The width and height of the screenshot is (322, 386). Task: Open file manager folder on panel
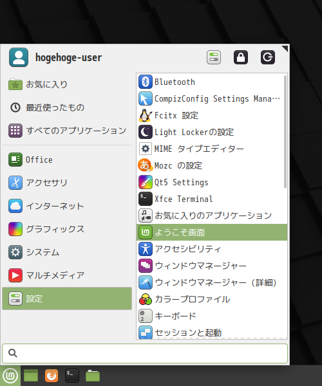pos(93,376)
